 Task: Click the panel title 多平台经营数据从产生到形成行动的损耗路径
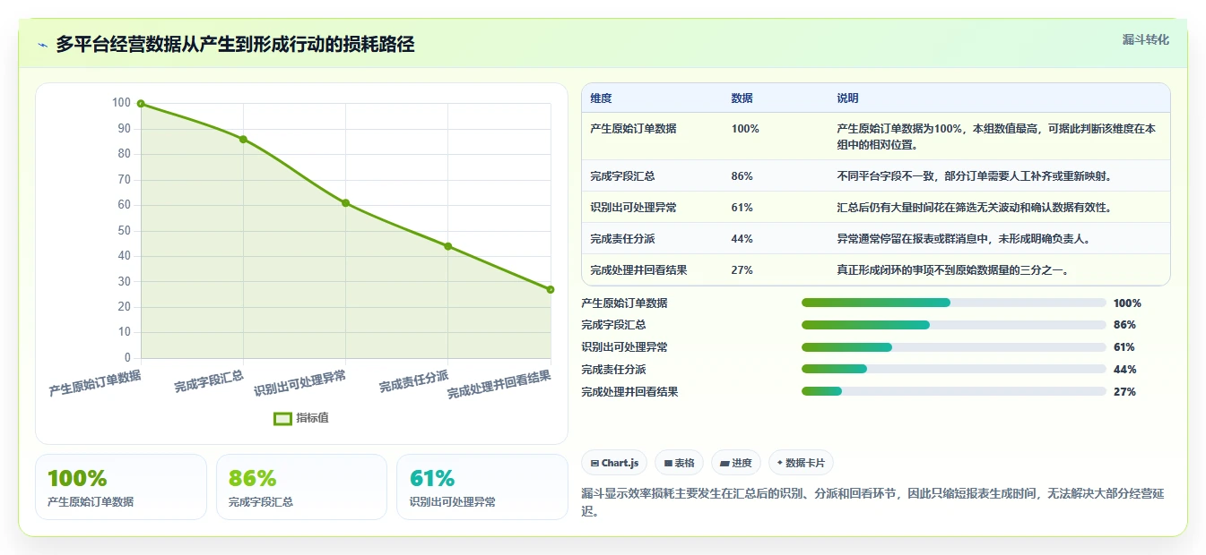235,45
